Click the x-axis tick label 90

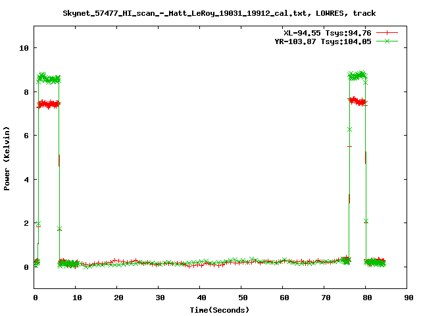(409, 298)
